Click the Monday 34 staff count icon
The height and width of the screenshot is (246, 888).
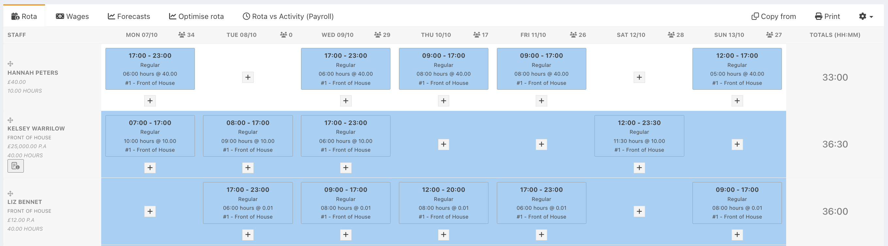182,35
